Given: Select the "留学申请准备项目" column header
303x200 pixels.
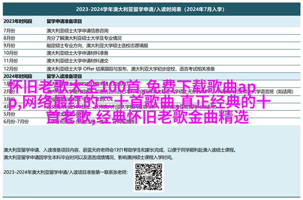Looking at the screenshot, I should [64, 21].
